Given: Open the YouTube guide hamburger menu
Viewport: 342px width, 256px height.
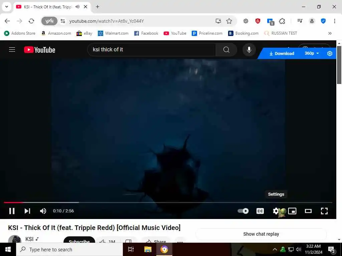Looking at the screenshot, I should click(12, 50).
